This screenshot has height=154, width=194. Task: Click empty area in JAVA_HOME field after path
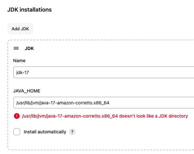[151, 103]
